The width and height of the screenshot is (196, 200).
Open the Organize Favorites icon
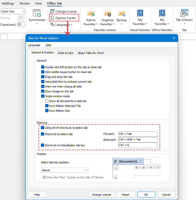click(x=107, y=13)
